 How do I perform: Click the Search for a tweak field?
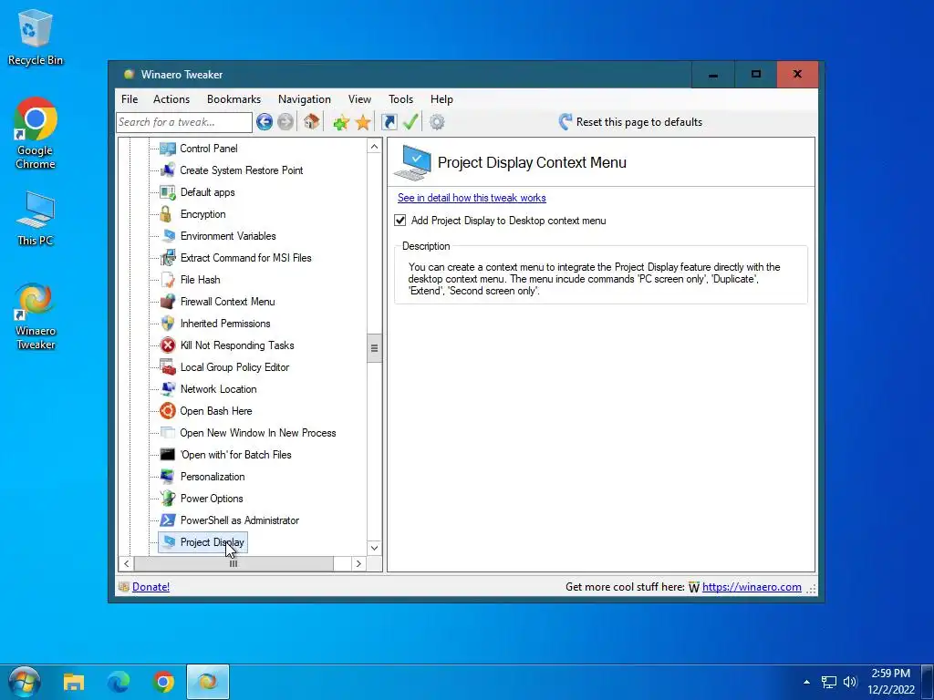coord(184,122)
